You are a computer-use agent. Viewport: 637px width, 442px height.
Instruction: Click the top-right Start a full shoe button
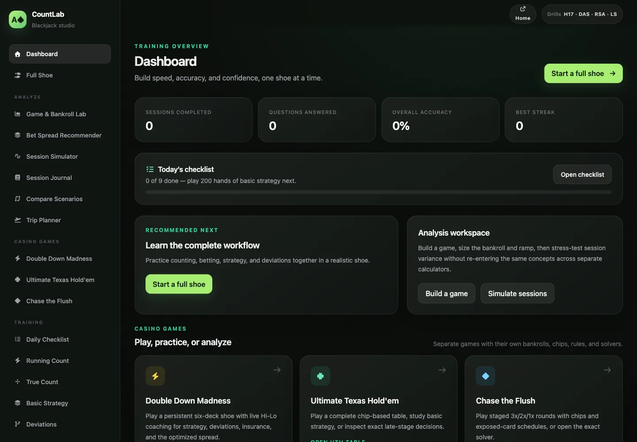pyautogui.click(x=583, y=73)
